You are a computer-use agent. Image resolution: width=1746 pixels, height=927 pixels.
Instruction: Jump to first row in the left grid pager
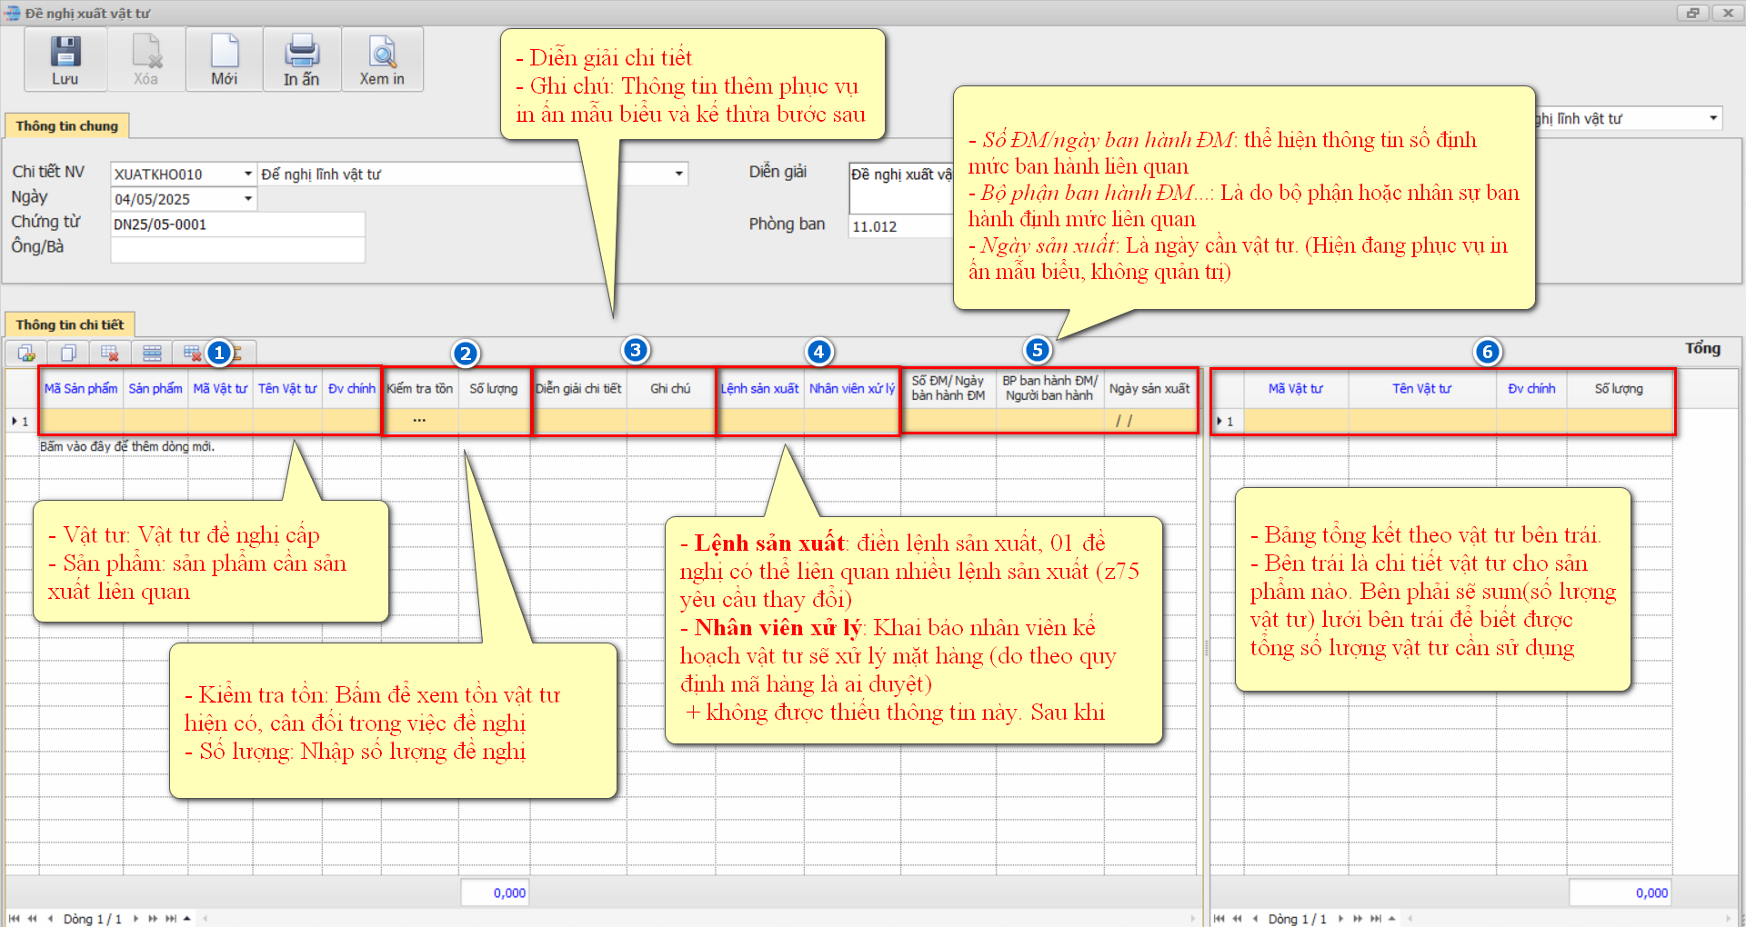(x=15, y=919)
